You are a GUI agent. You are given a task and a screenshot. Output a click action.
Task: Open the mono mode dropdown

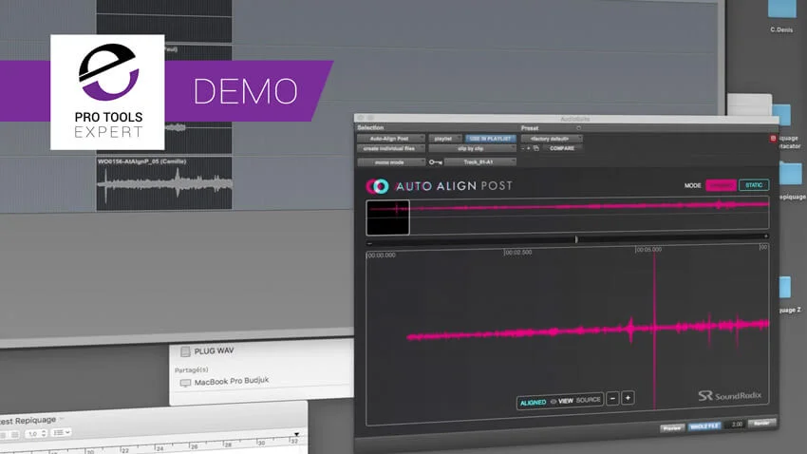point(390,162)
